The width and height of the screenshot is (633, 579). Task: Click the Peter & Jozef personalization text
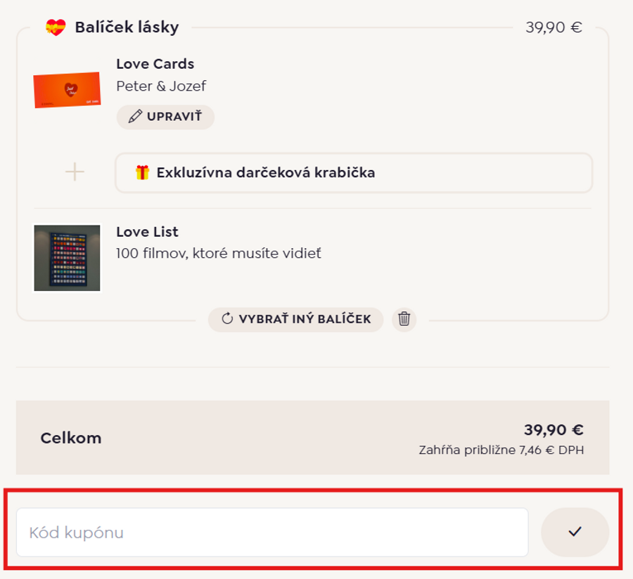(x=162, y=86)
